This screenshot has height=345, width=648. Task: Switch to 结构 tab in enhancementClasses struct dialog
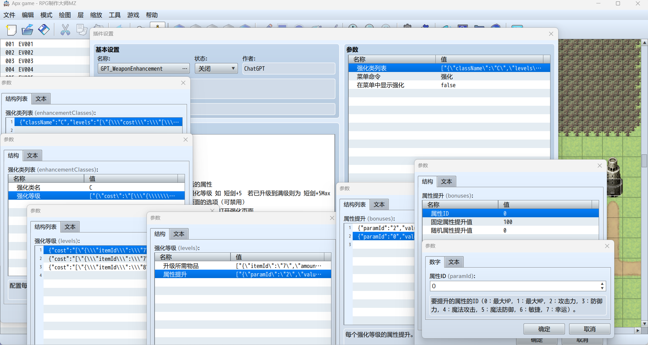point(13,155)
